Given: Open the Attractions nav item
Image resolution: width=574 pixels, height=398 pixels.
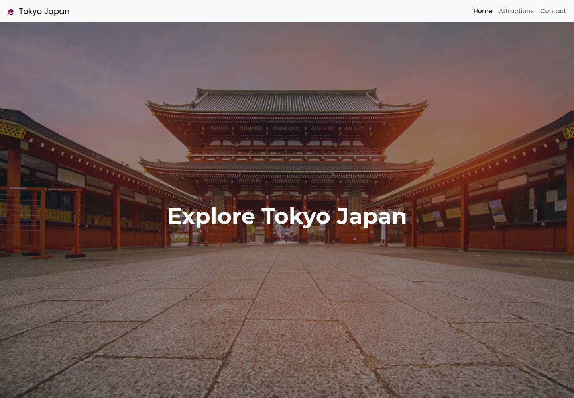Looking at the screenshot, I should point(516,11).
